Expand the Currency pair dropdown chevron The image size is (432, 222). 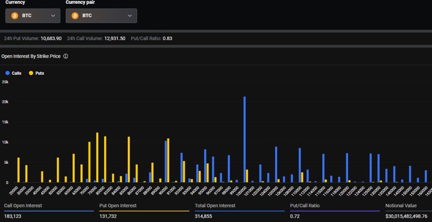130,16
